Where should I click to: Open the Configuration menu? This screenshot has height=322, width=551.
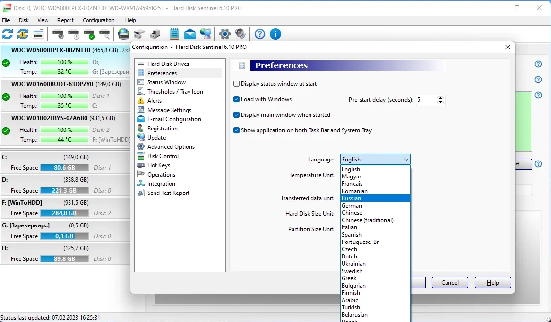click(98, 20)
